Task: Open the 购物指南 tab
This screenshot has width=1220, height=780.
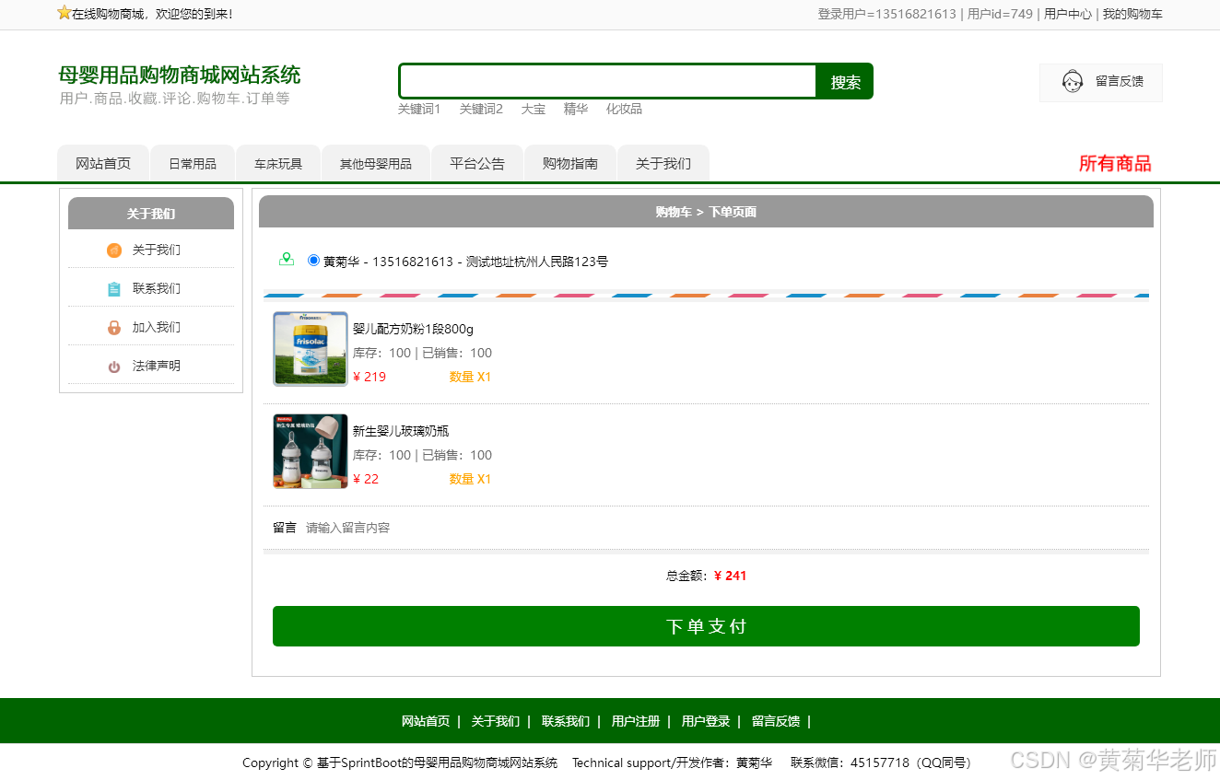Action: point(570,164)
